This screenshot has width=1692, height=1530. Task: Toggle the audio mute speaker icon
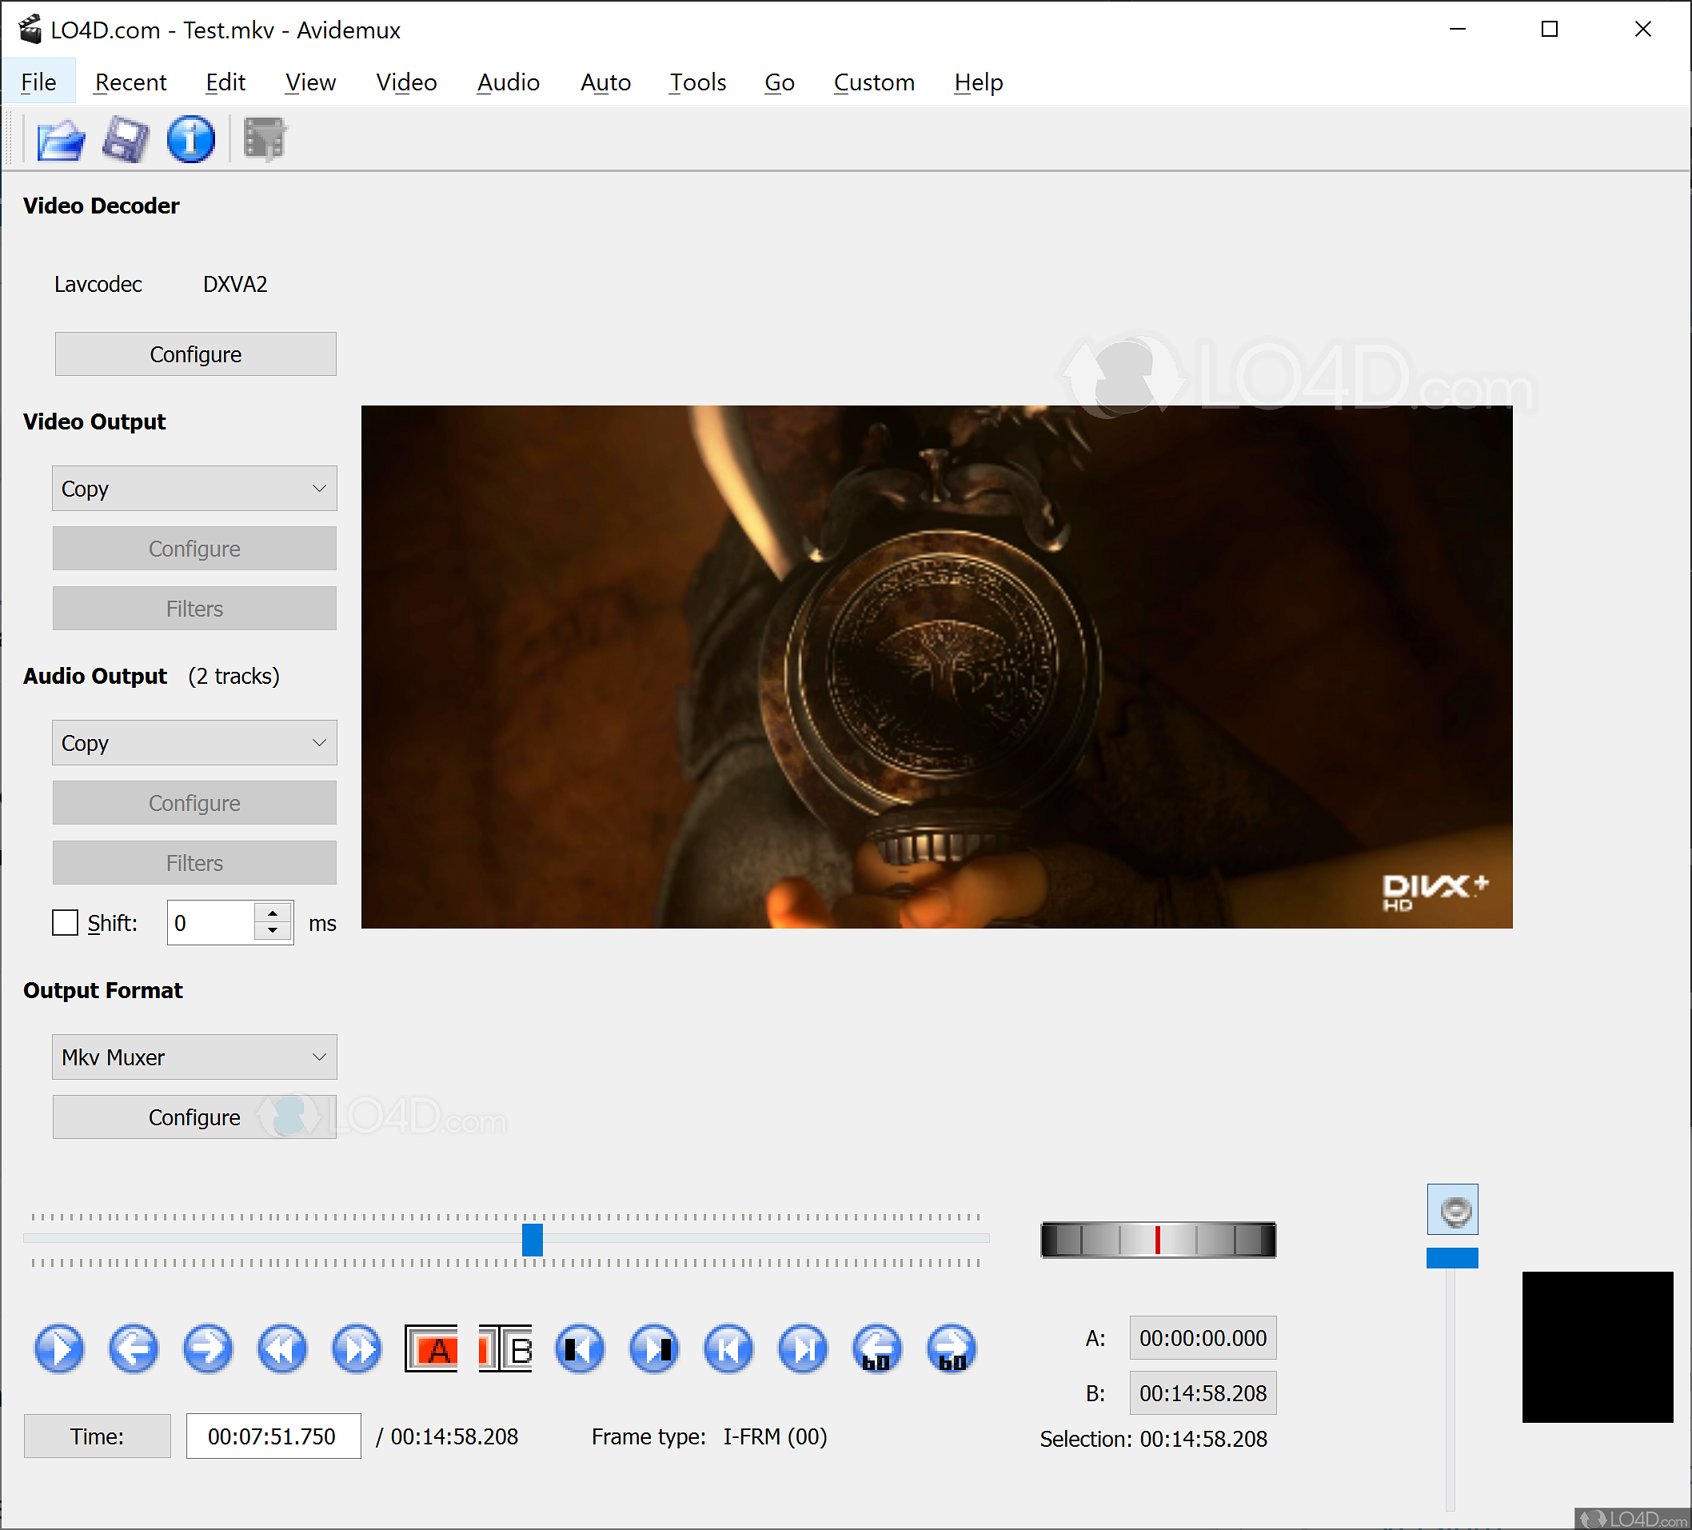(x=1452, y=1209)
